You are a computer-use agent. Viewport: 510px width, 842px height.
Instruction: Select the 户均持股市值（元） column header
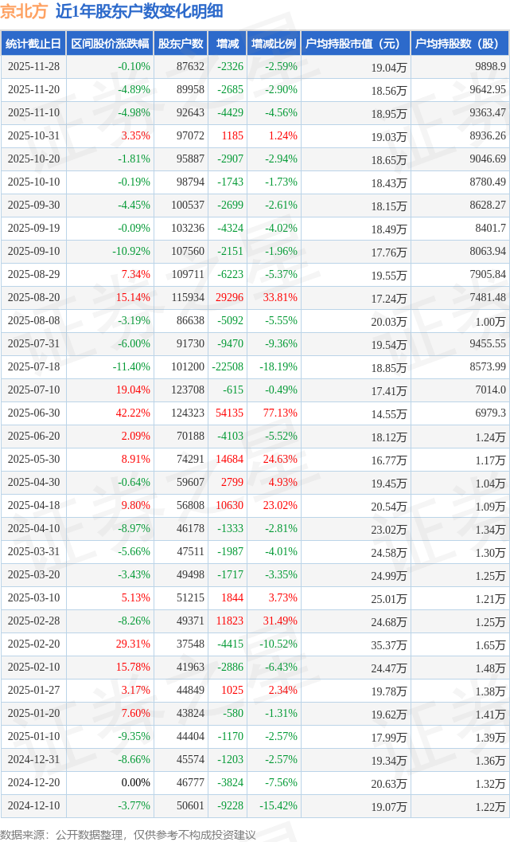[x=355, y=44]
